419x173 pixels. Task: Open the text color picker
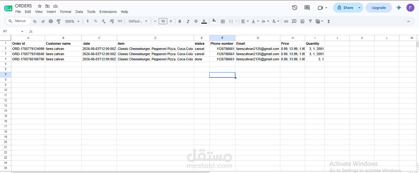coord(204,21)
